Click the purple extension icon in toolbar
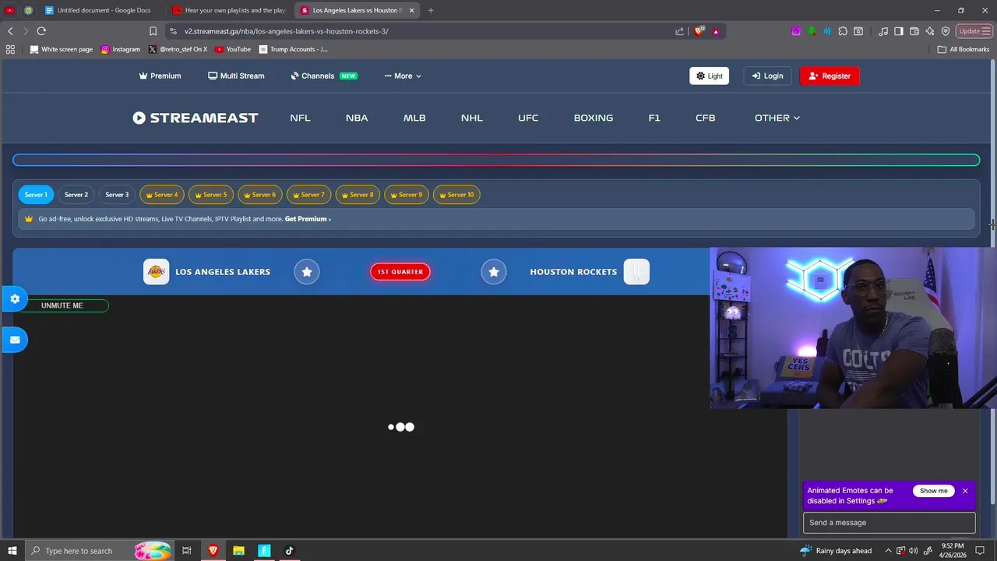The height and width of the screenshot is (561, 997). click(795, 31)
